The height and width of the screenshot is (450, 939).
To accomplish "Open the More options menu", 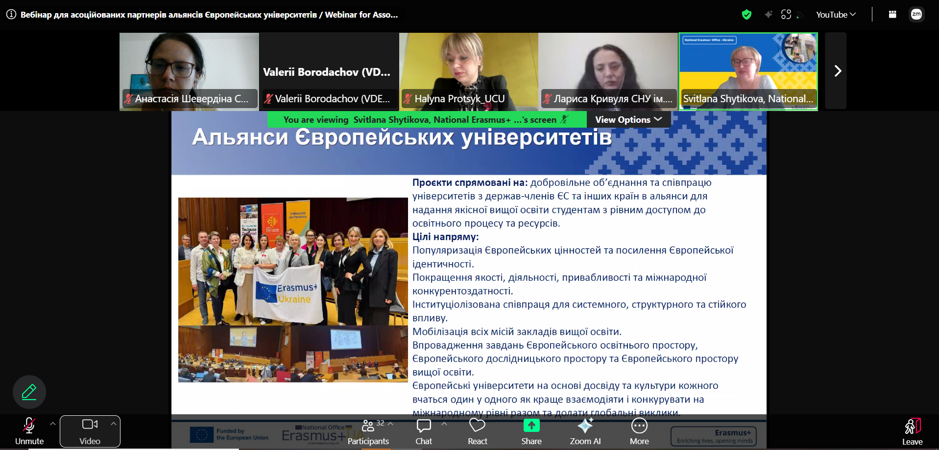I will click(639, 432).
